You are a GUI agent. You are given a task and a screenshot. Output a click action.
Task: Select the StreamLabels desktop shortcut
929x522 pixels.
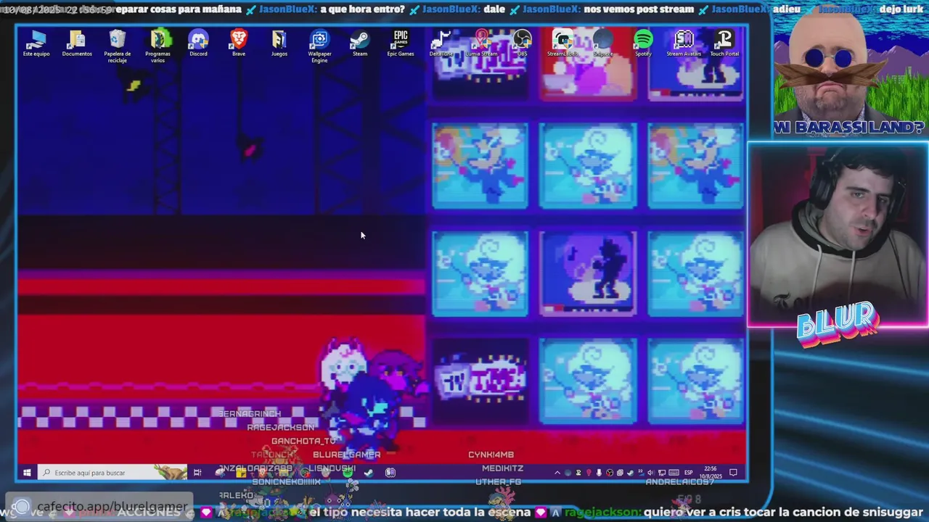pyautogui.click(x=562, y=43)
